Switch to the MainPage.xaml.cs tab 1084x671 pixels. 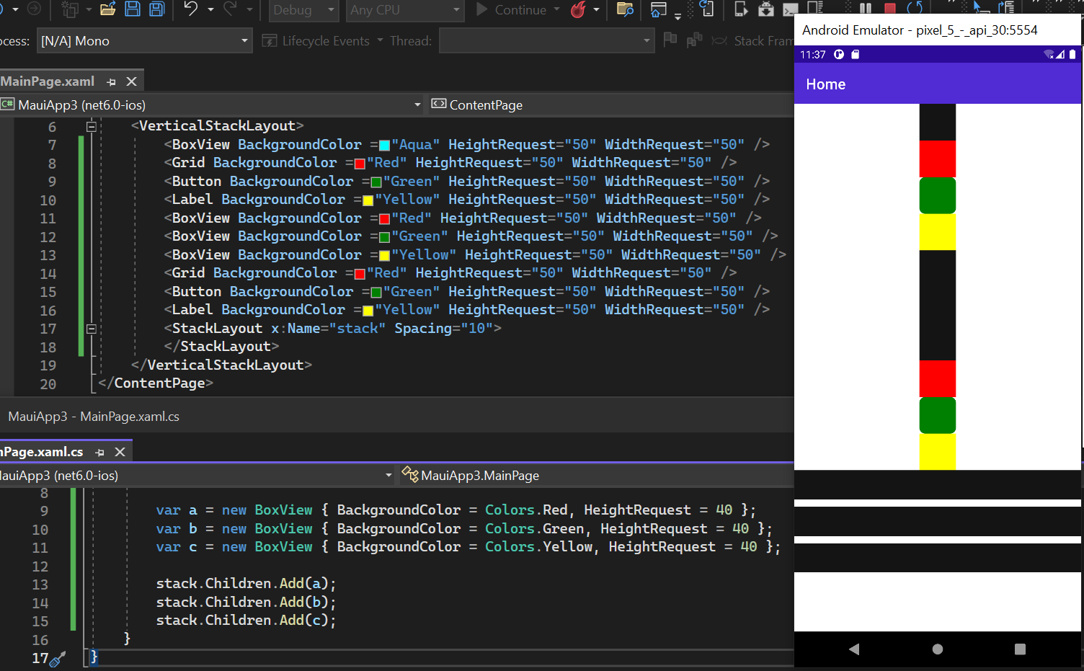(42, 452)
